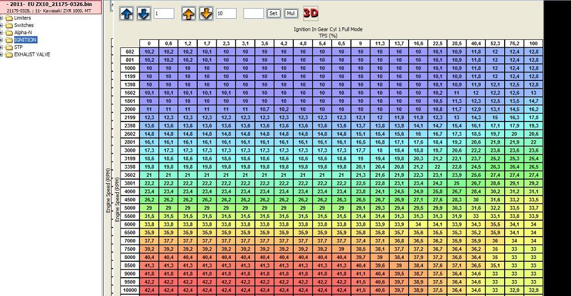The image size is (571, 296).
Task: Expand the Limiters tree node
Action: point(2,18)
